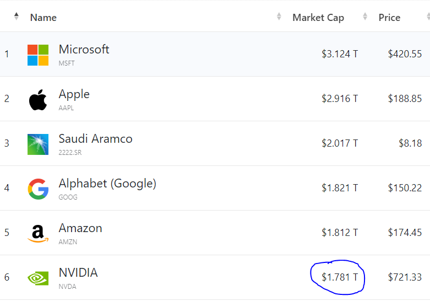This screenshot has height=301, width=430.
Task: Click the circled $1.781 T market cap
Action: tap(340, 277)
